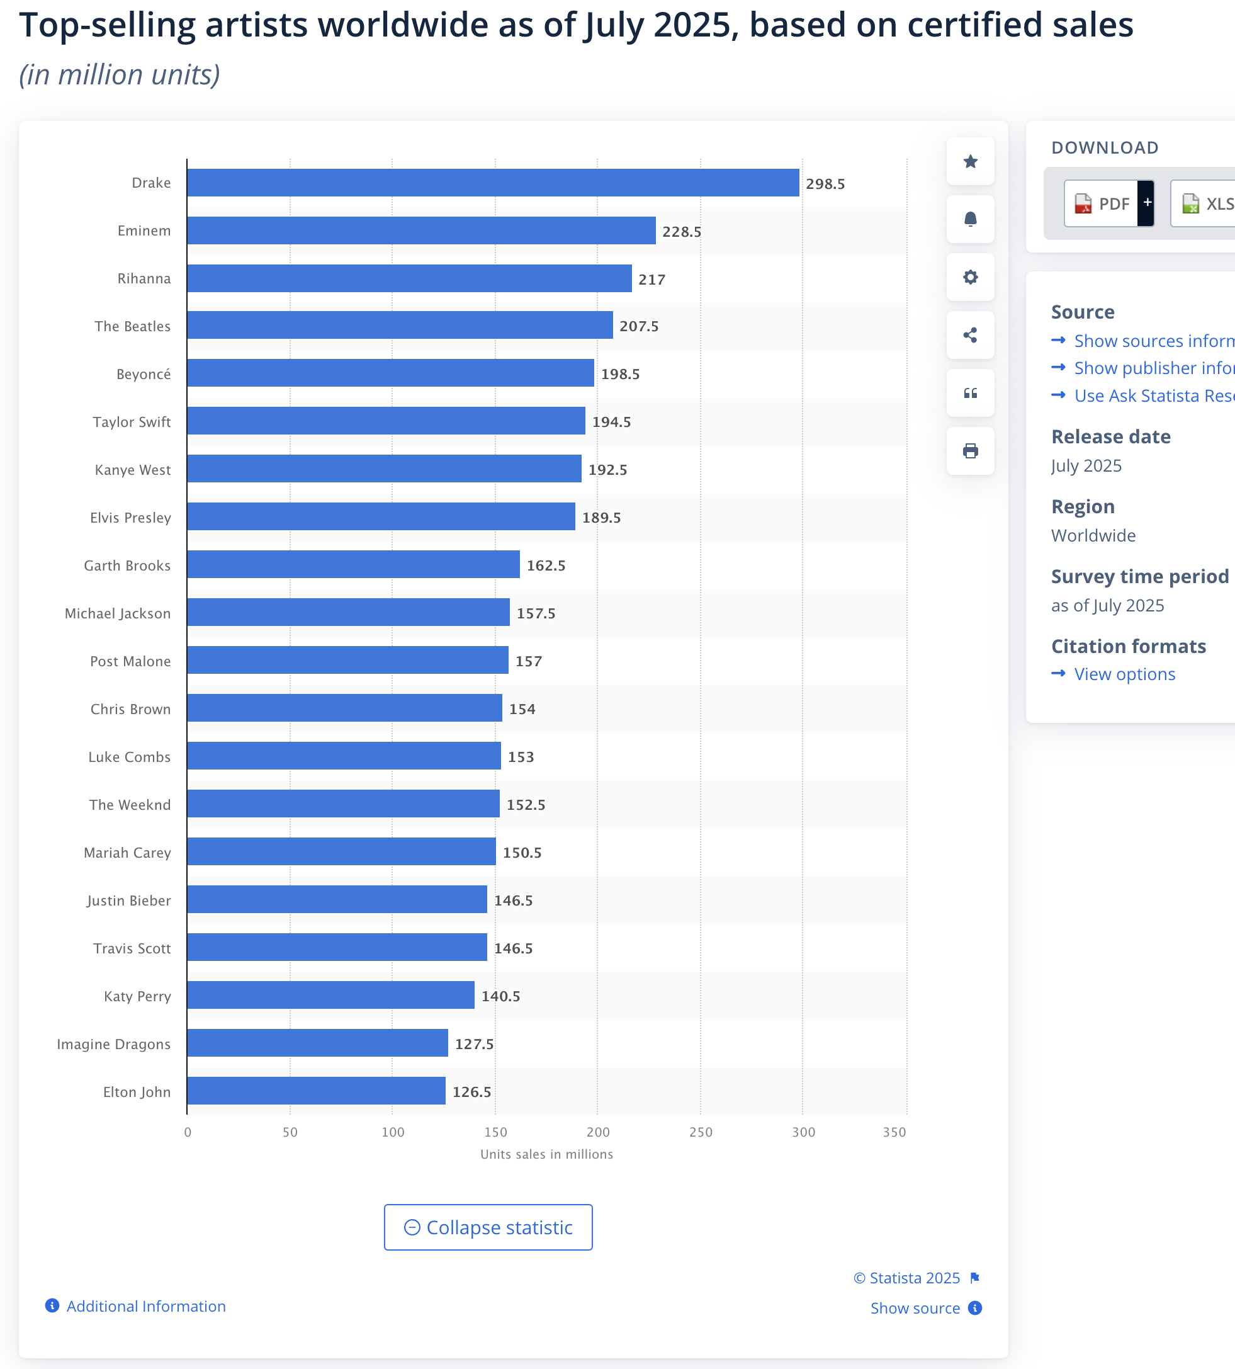Click the Elton John bar
The width and height of the screenshot is (1235, 1369).
click(x=317, y=1091)
